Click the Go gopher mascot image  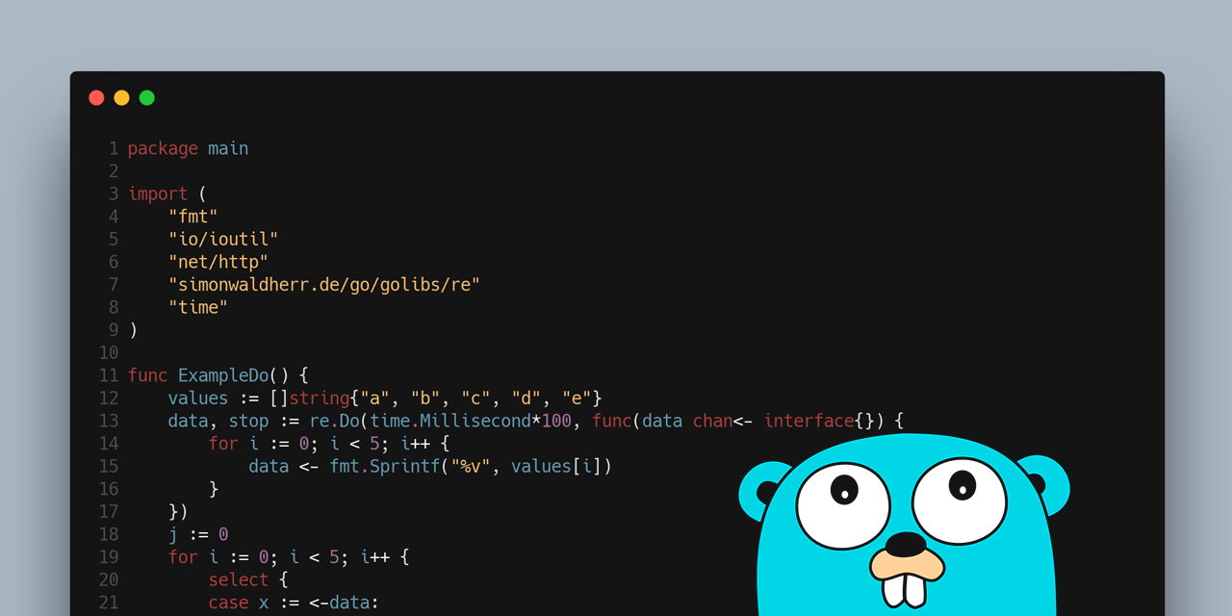[905, 525]
